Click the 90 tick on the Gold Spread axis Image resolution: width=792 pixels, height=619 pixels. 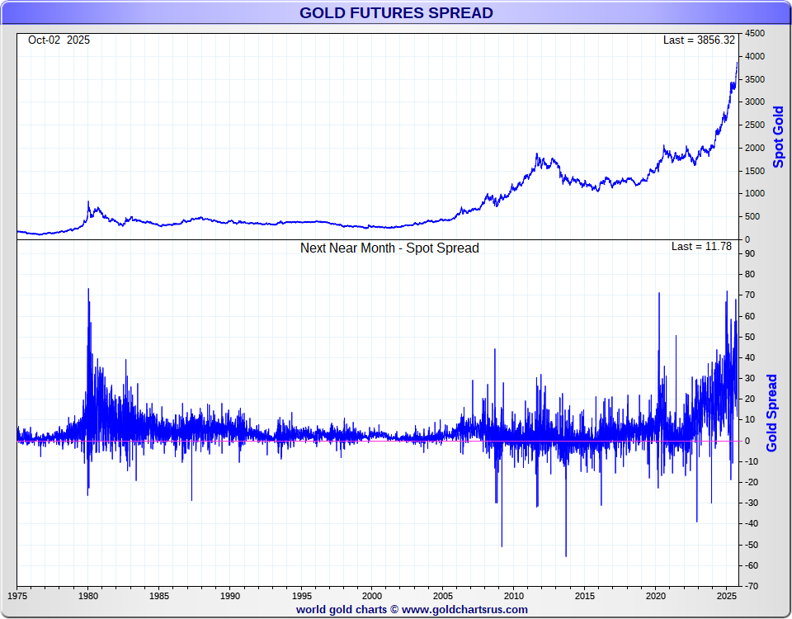(750, 253)
